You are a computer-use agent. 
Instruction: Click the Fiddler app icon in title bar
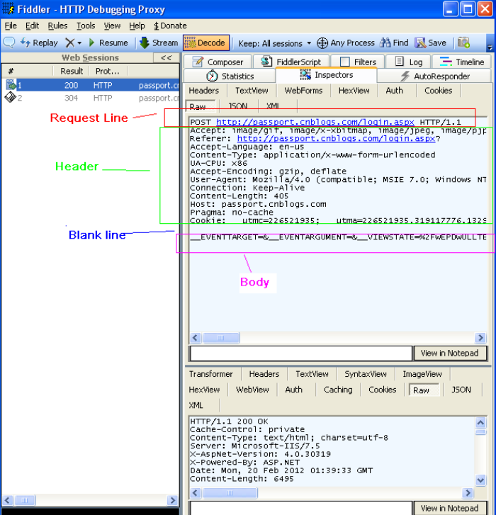click(x=9, y=9)
